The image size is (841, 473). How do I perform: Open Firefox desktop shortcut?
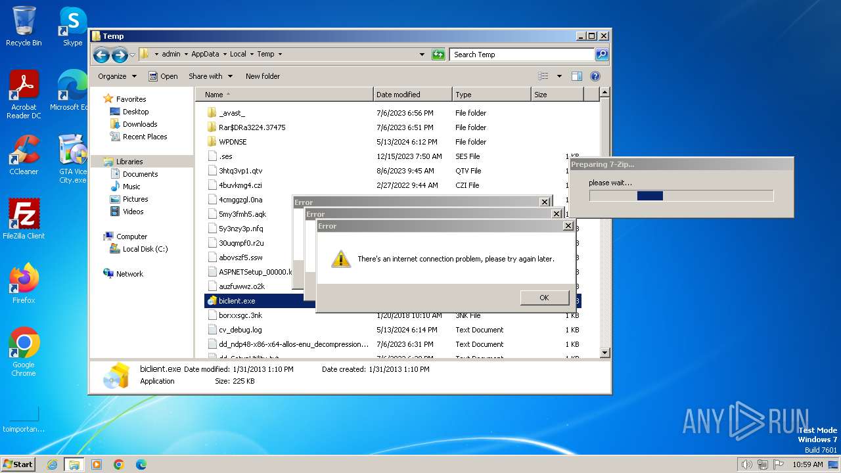(24, 283)
